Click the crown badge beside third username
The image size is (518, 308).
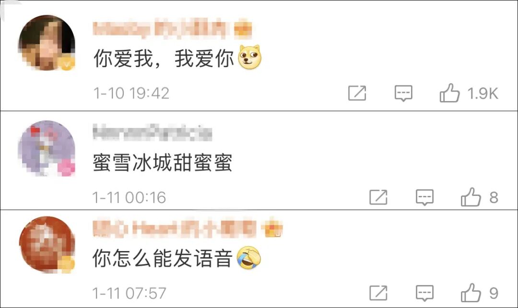pos(272,228)
